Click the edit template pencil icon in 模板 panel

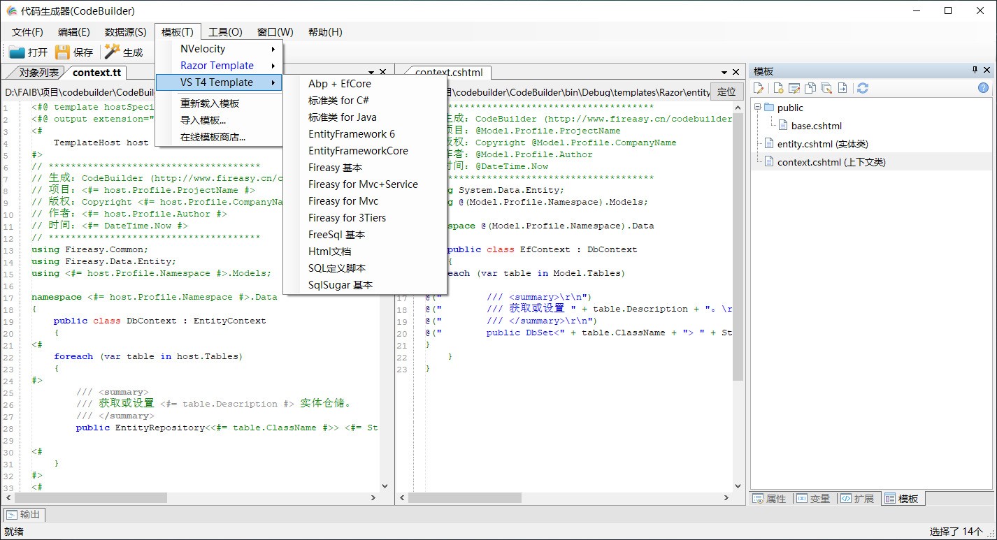click(759, 88)
